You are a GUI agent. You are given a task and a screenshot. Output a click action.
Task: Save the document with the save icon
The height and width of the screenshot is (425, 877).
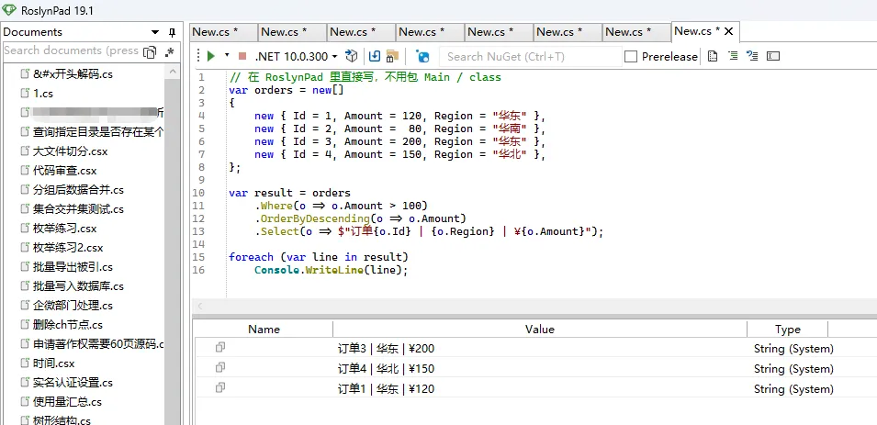375,56
